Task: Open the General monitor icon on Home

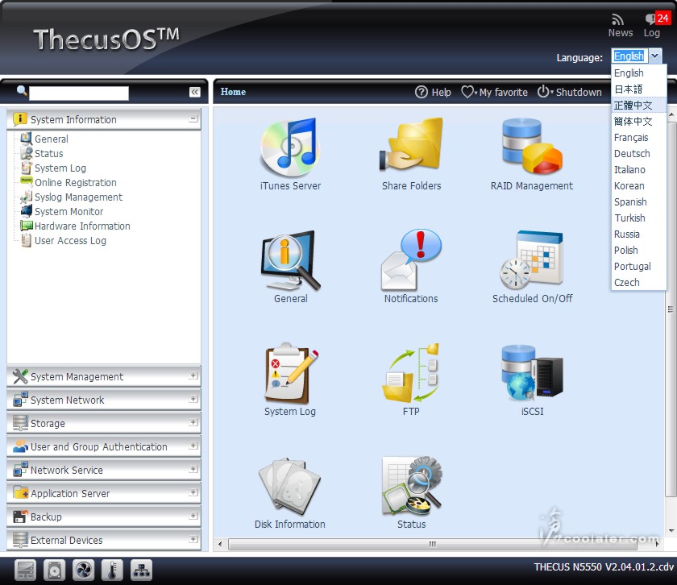Action: coord(290,261)
